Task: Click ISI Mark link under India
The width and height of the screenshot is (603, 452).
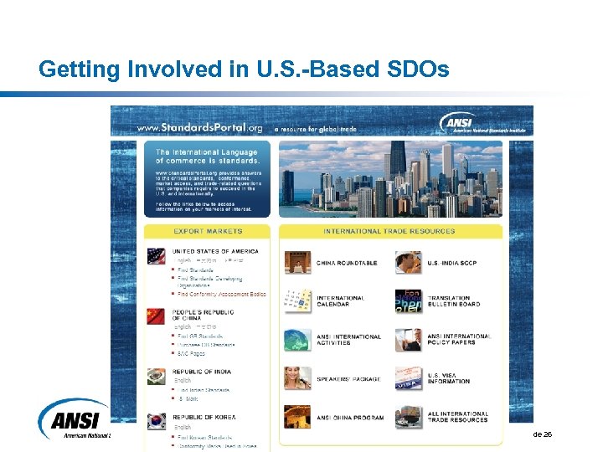Action: [x=188, y=399]
